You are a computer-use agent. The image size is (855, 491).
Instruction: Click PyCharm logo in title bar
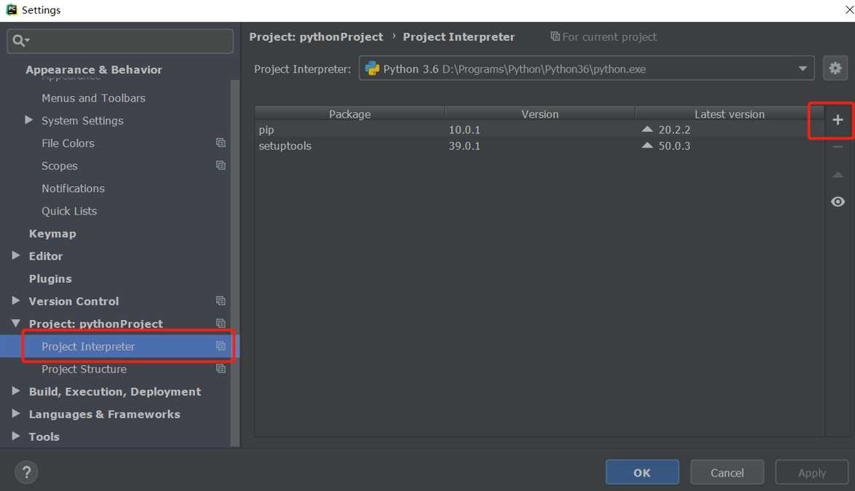click(12, 9)
